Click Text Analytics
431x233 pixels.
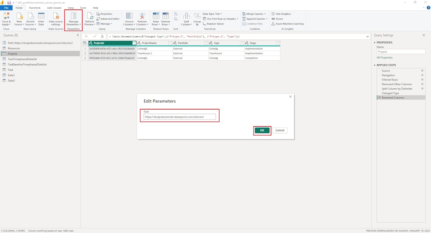(281, 14)
